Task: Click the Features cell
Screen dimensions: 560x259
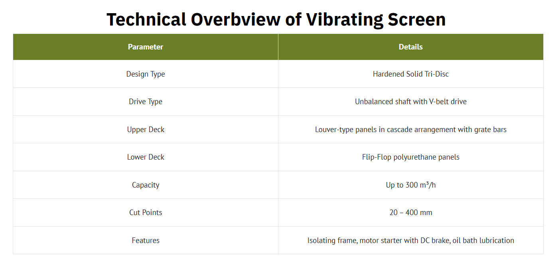Action: pyautogui.click(x=146, y=240)
